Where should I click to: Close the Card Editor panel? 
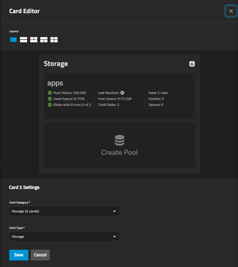pos(231,11)
